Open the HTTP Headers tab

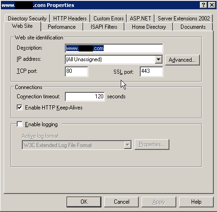[70, 19]
